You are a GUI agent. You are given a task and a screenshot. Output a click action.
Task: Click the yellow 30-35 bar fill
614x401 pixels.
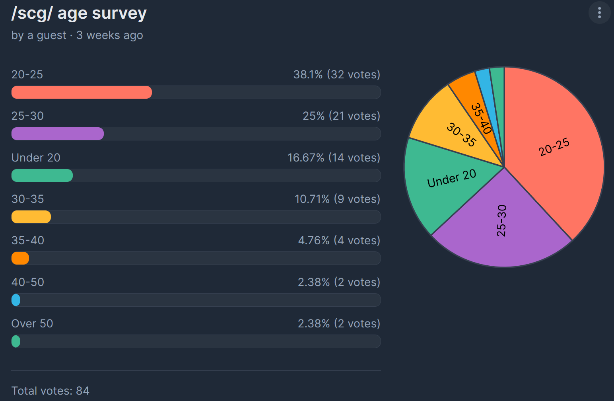(x=31, y=217)
